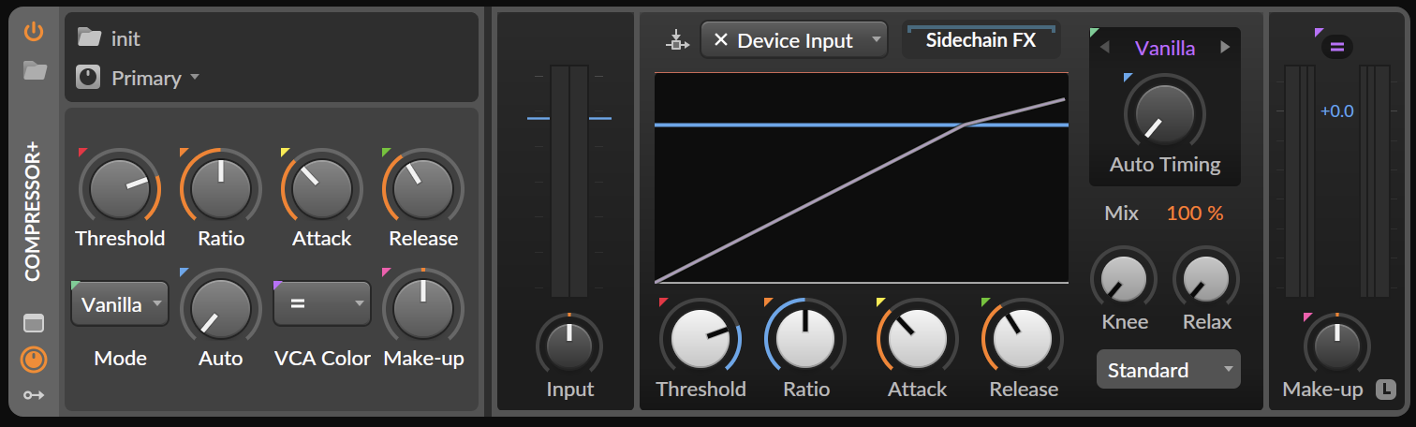Toggle the Compressor+ device power button
This screenshot has width=1416, height=427.
34,32
